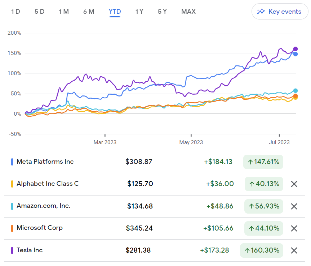Select the 6M time range tab
The height and width of the screenshot is (266, 311).
[89, 12]
